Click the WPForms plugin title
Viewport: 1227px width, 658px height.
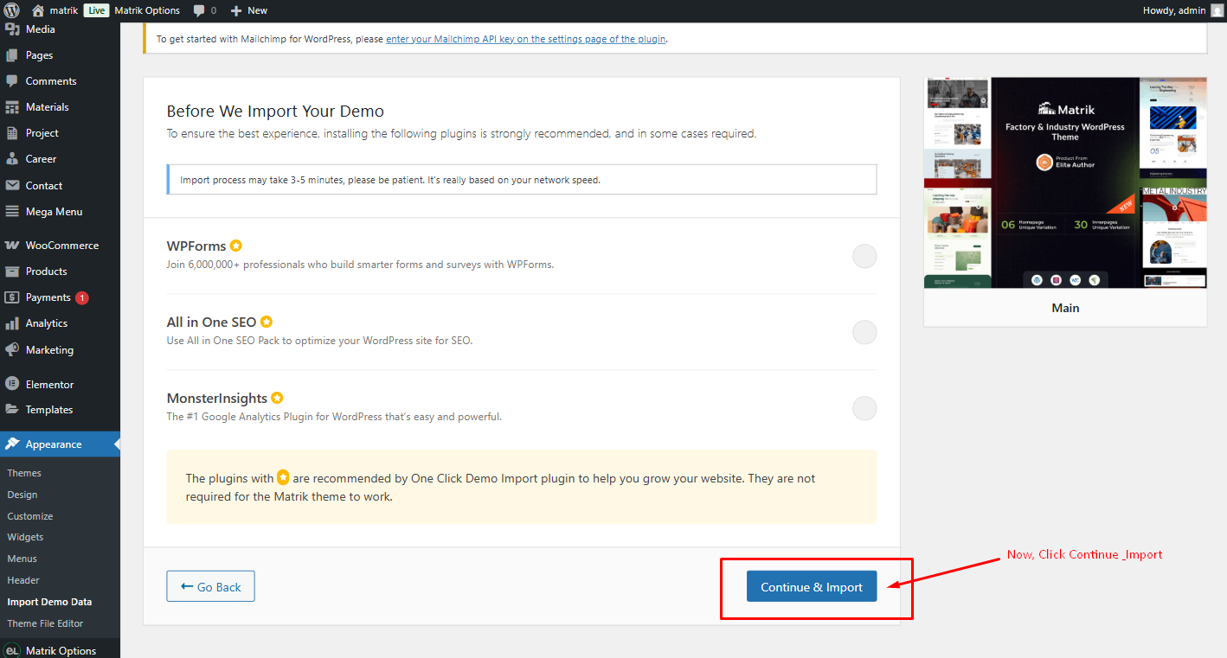click(196, 246)
